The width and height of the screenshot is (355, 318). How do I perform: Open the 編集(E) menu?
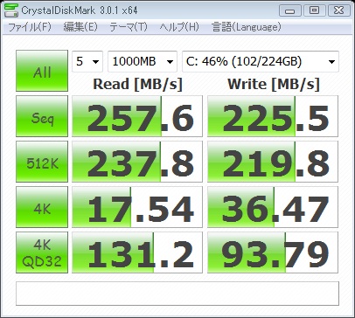pyautogui.click(x=80, y=27)
